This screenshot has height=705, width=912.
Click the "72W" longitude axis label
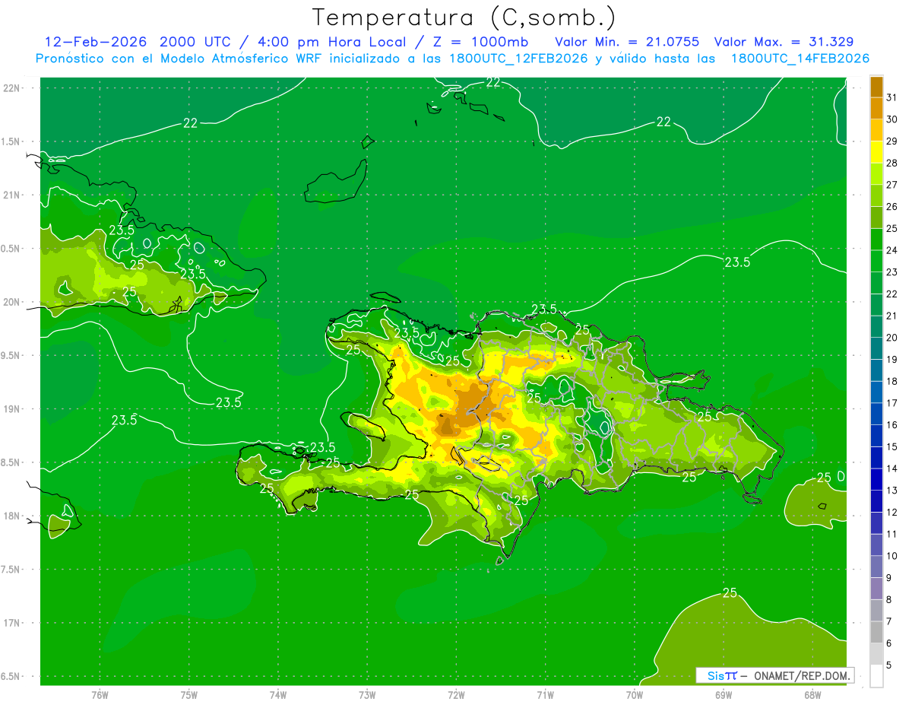[456, 694]
